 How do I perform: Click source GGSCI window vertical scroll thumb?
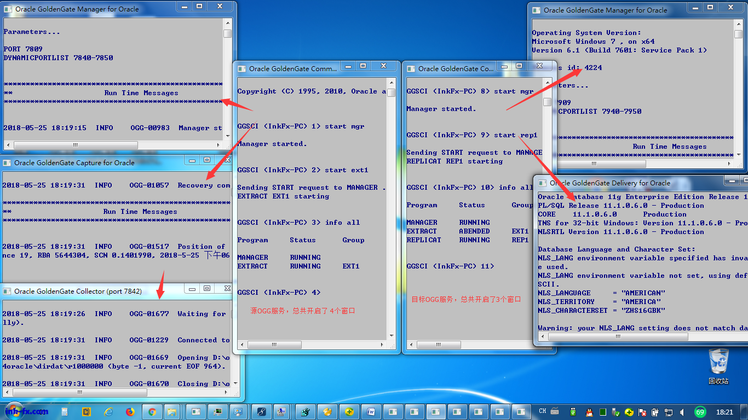pos(391,92)
